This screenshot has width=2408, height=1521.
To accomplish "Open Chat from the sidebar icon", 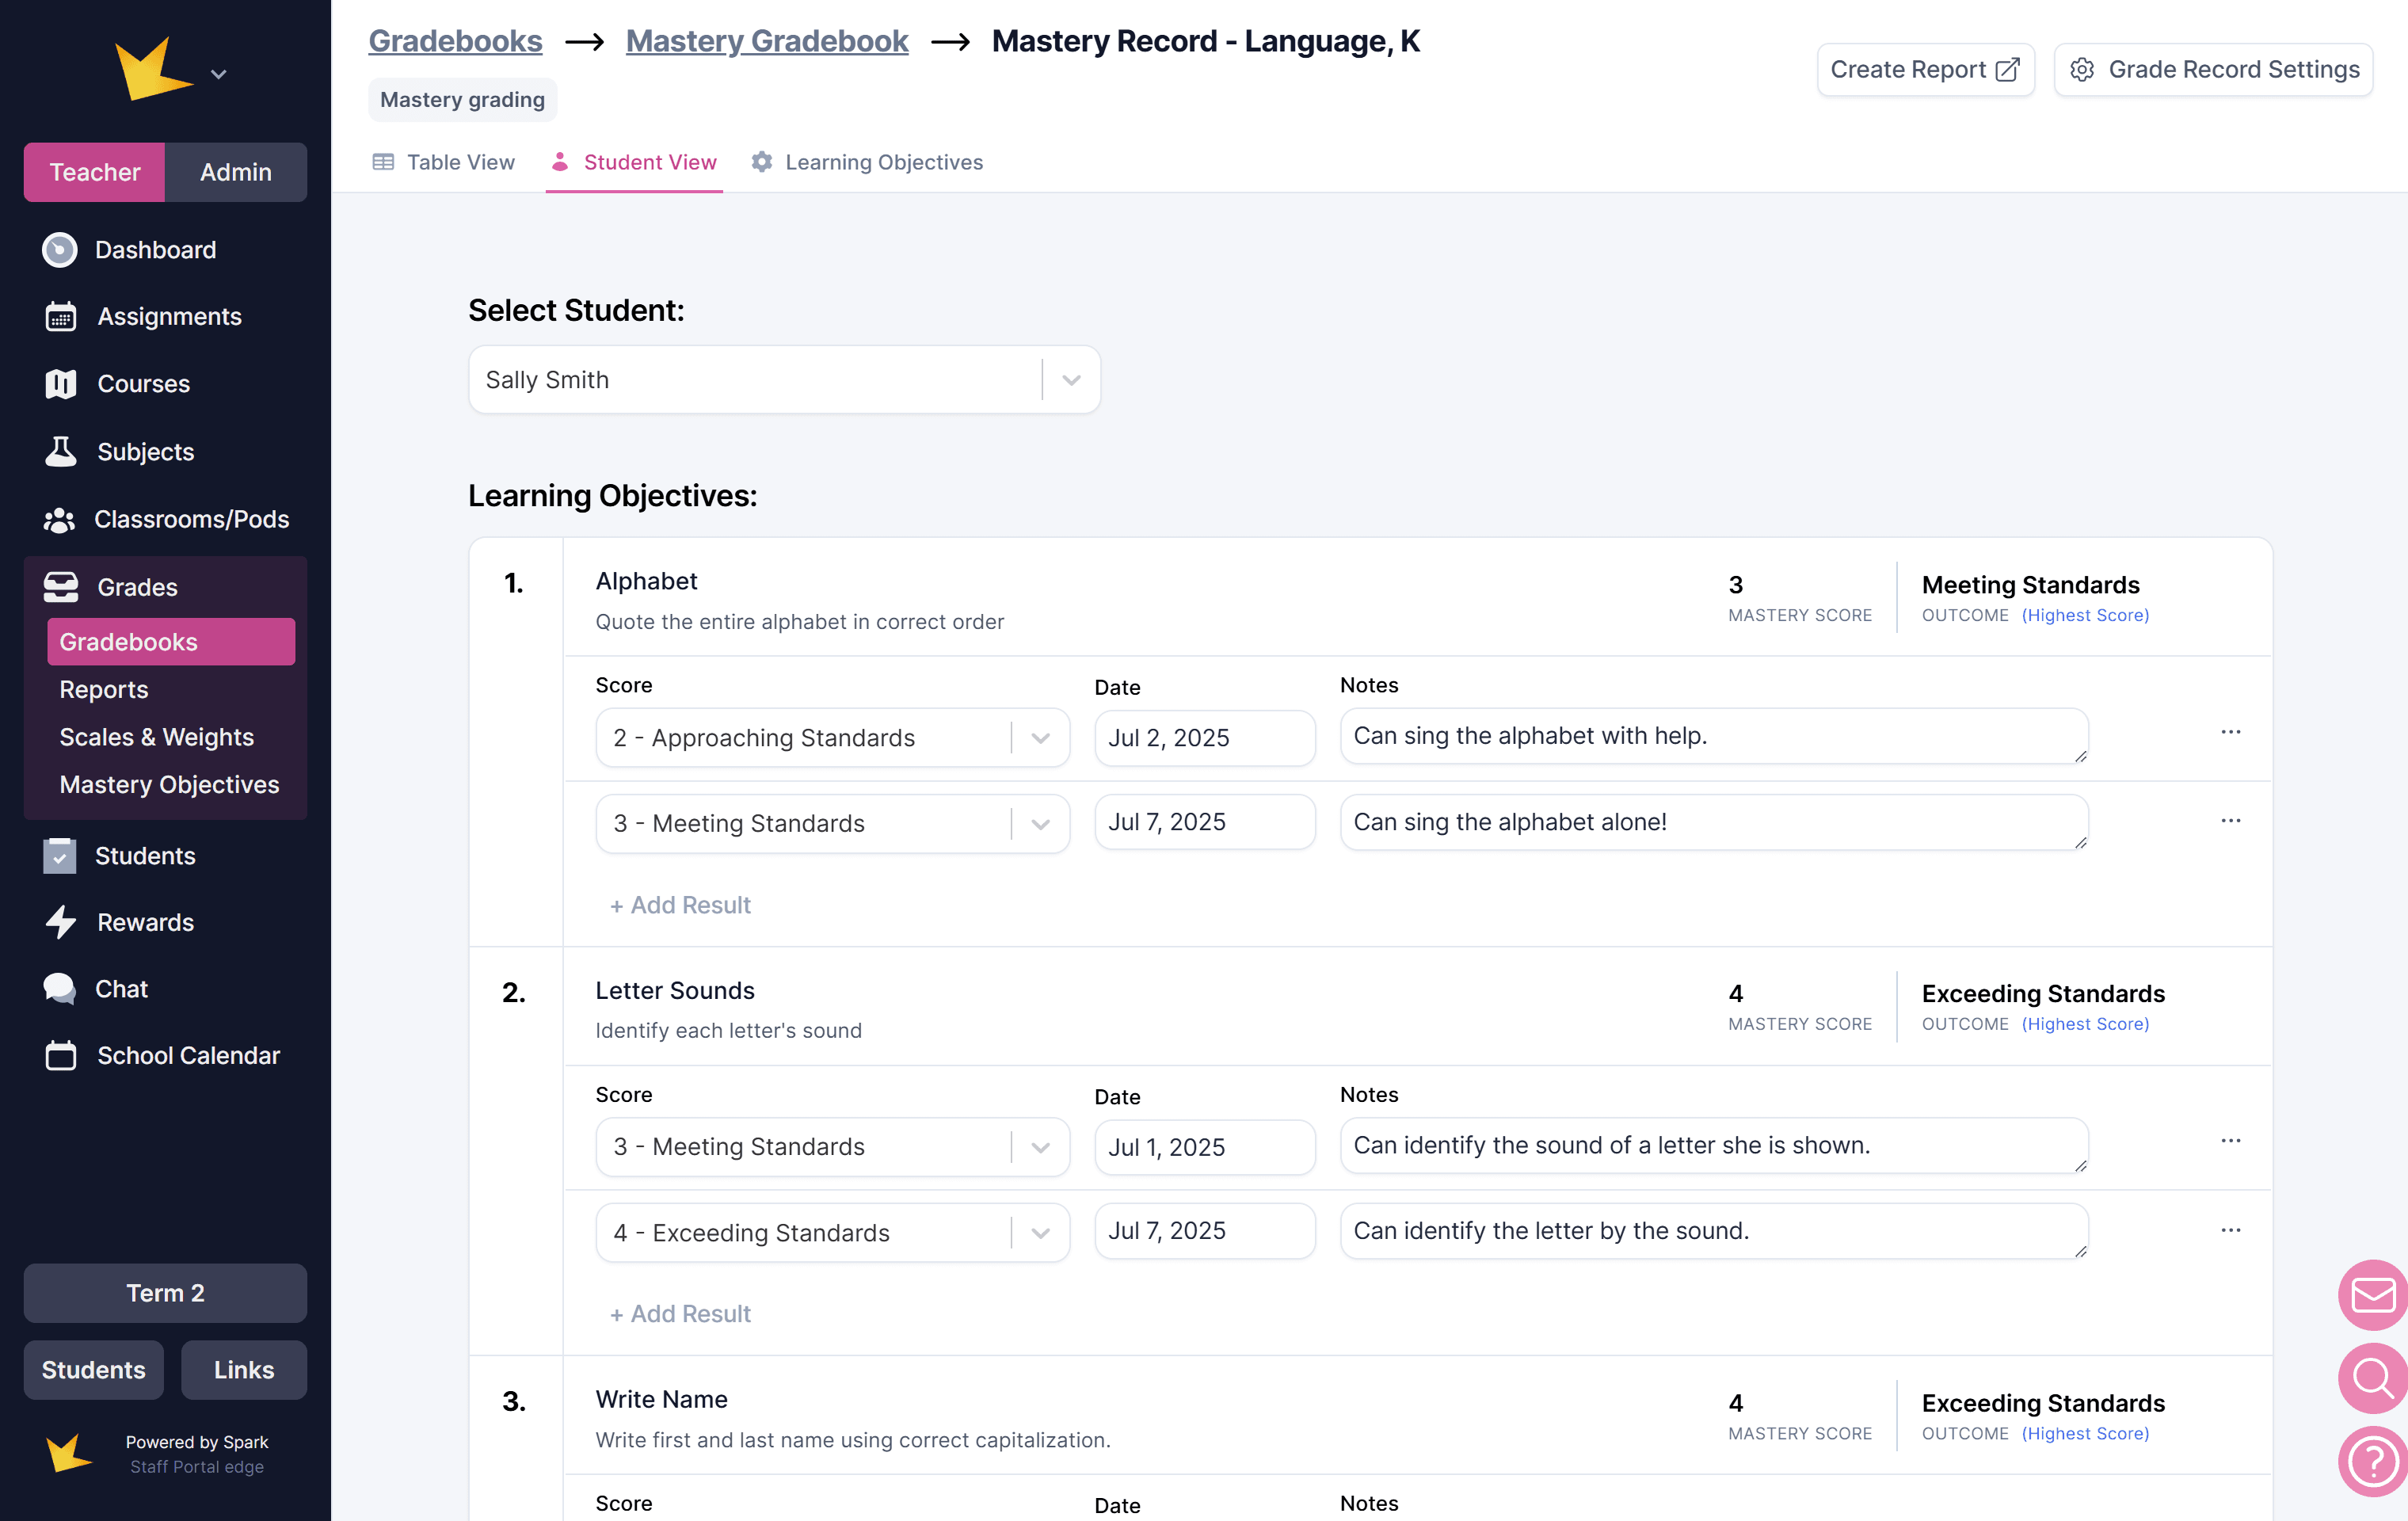I will pyautogui.click(x=59, y=988).
